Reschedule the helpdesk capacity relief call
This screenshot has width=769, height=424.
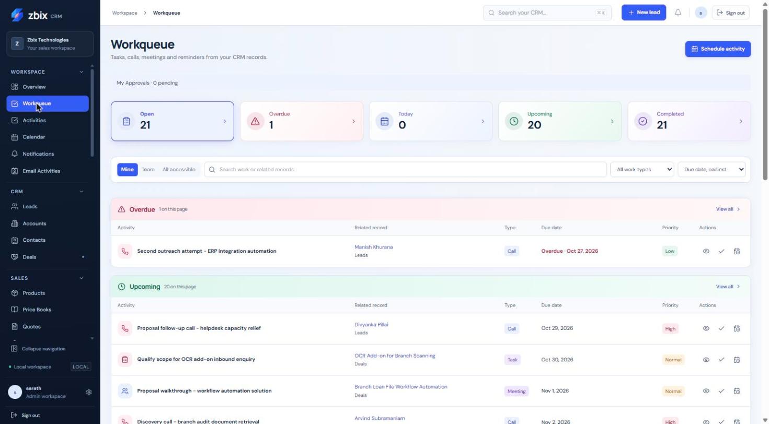click(737, 328)
